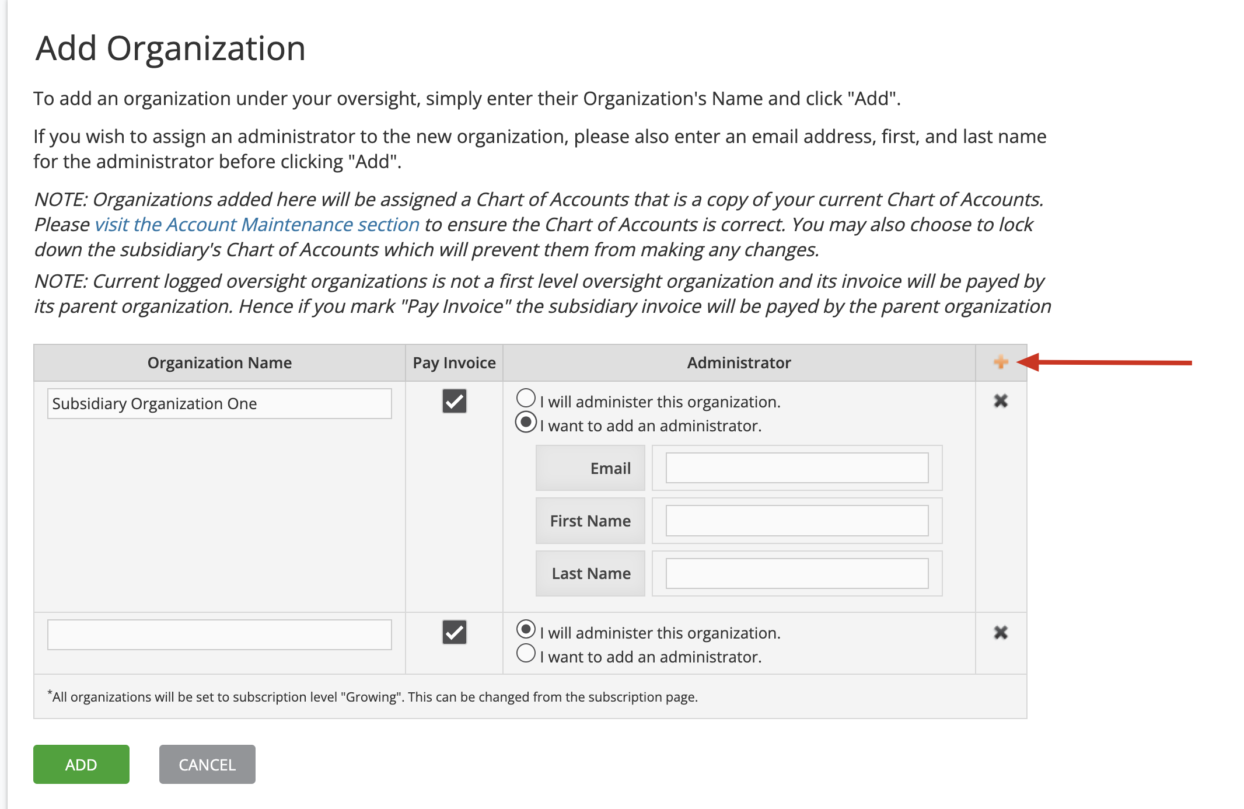1244x809 pixels.
Task: Focus the administrator Email field
Action: pos(797,468)
